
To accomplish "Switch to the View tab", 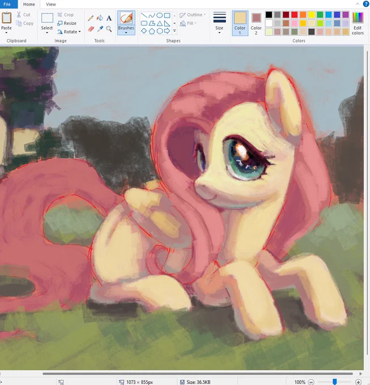I will click(51, 4).
